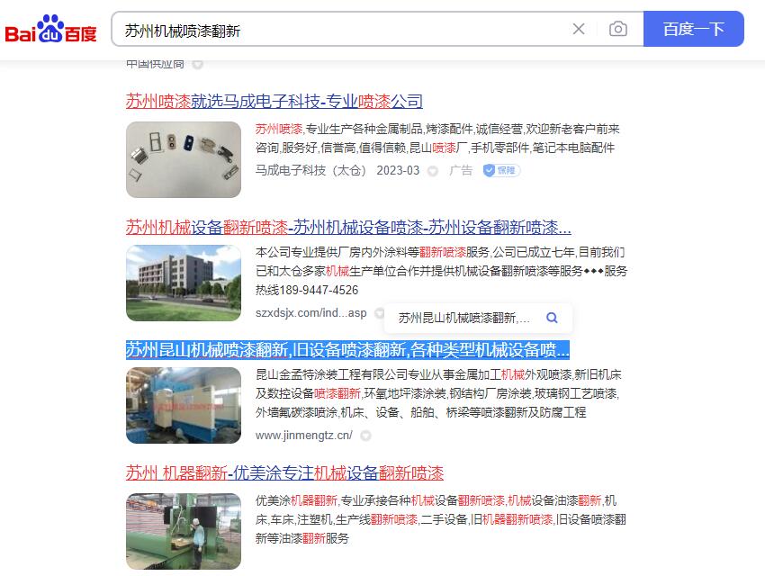Visit www.jinmengtz.cn source link
This screenshot has width=765, height=576.
(x=302, y=436)
